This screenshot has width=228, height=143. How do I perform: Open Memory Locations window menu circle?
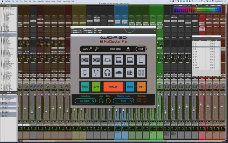click(x=220, y=38)
